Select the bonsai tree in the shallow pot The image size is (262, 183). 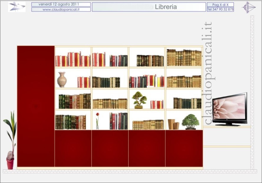[139, 100]
